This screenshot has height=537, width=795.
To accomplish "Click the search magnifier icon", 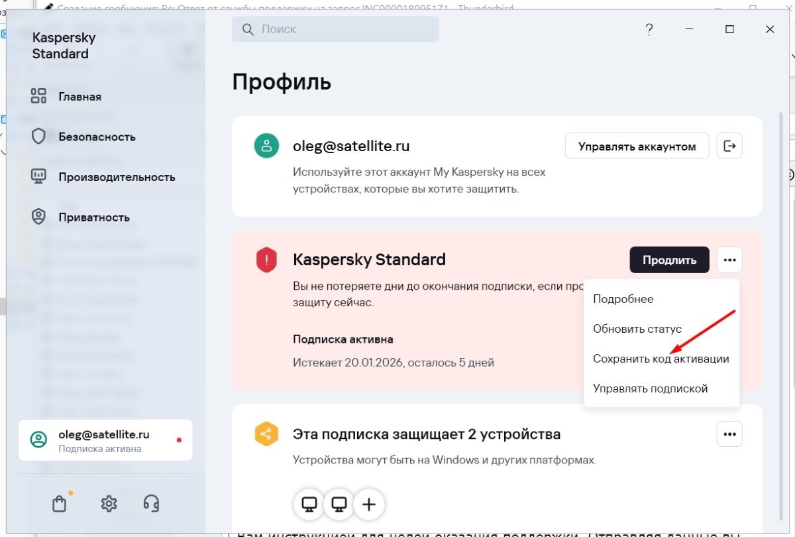I will pos(248,29).
